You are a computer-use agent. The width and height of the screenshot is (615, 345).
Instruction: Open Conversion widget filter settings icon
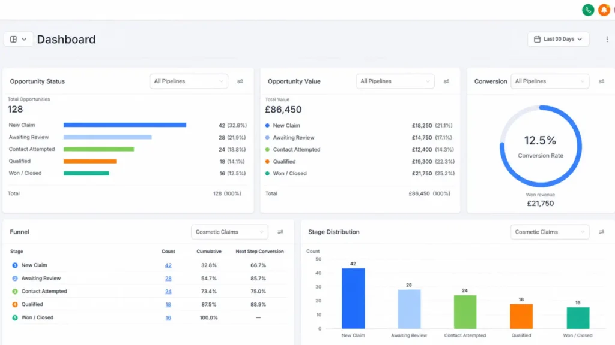[x=601, y=81]
